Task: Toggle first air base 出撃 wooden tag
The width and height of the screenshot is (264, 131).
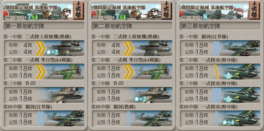Action: 79,11
